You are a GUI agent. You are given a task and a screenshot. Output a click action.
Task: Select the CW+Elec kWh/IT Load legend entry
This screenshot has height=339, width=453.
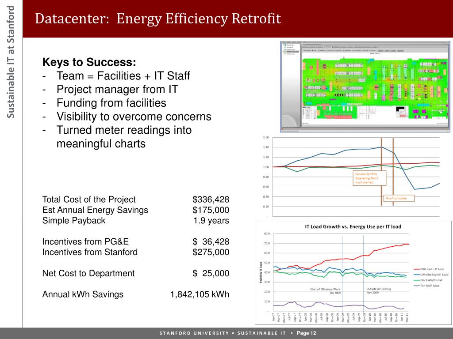tap(431, 275)
